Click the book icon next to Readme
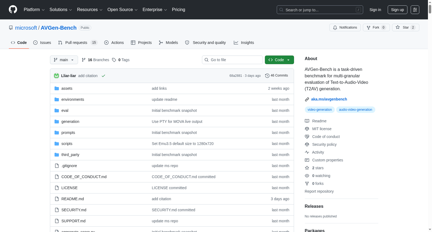 pos(307,121)
